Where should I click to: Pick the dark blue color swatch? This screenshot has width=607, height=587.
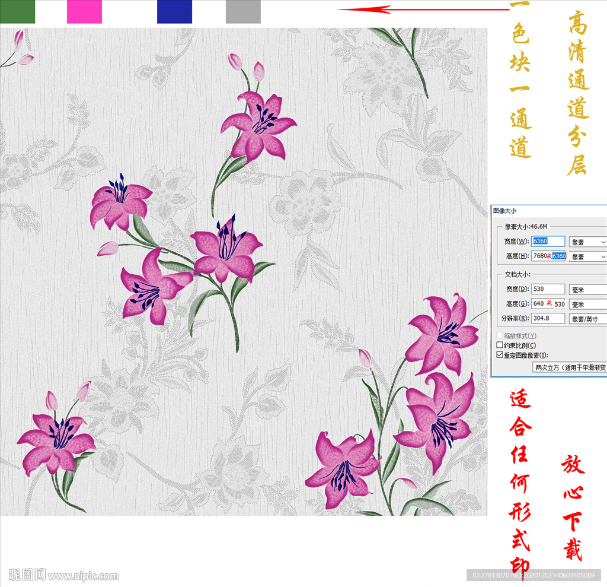pos(174,11)
